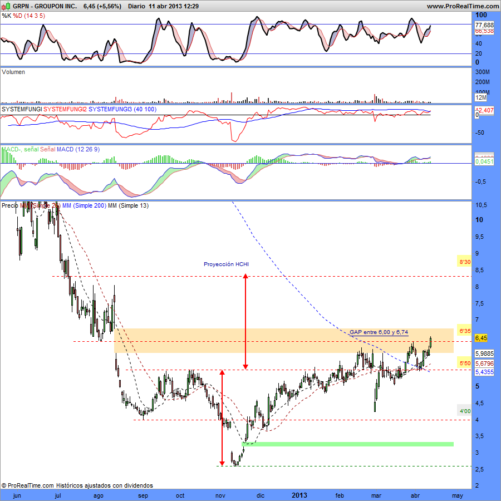Click the '-50' axis label in SYSTEMFUNGI panel
The height and width of the screenshot is (501, 501).
tap(480, 132)
